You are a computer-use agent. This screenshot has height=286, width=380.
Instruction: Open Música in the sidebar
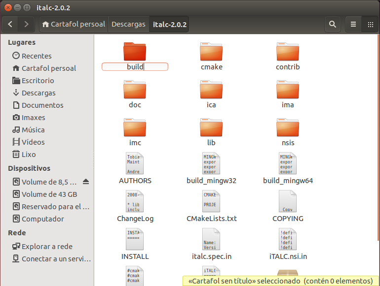47,130
